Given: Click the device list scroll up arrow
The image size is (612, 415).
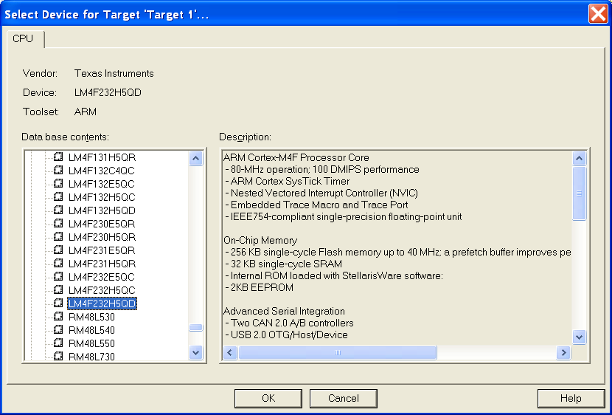Looking at the screenshot, I should (195, 159).
